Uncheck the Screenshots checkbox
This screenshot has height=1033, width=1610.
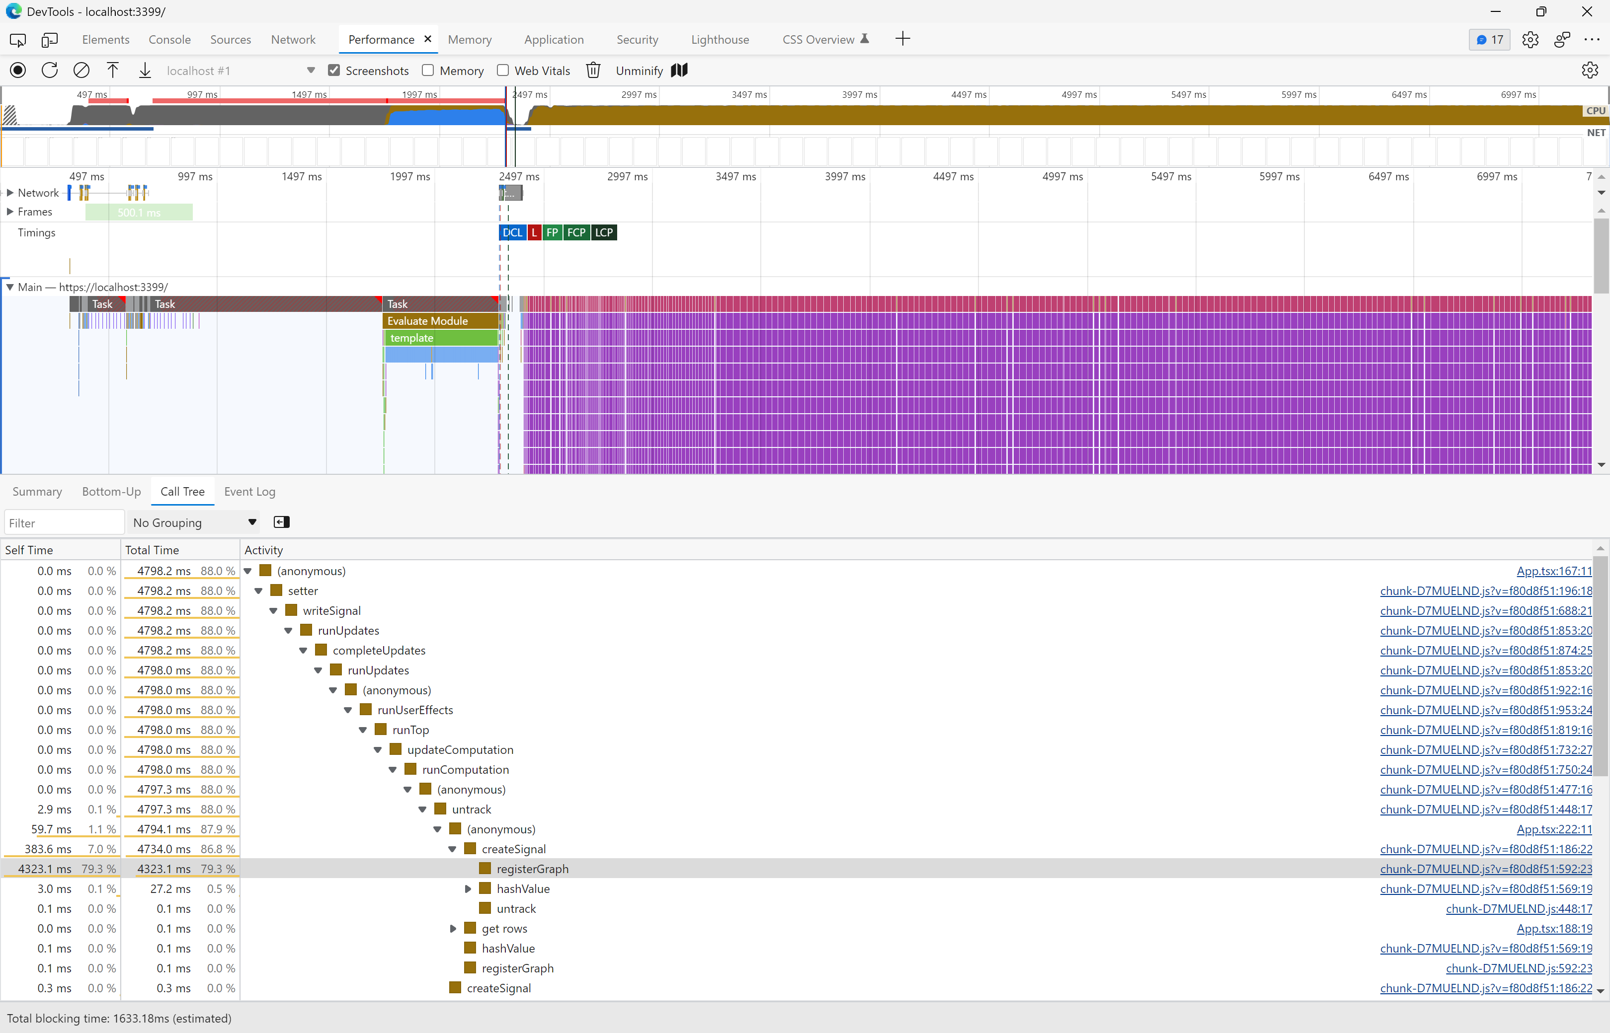(x=333, y=71)
